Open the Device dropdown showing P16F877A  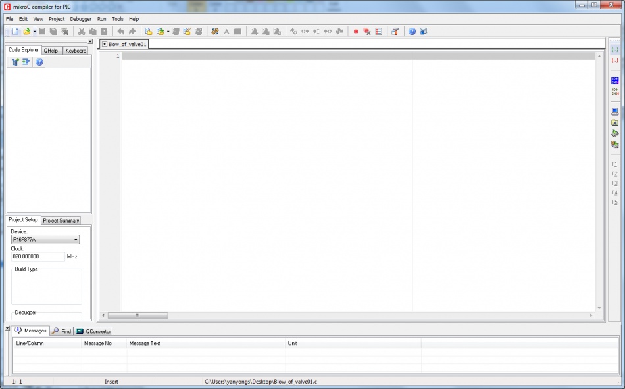pos(45,240)
